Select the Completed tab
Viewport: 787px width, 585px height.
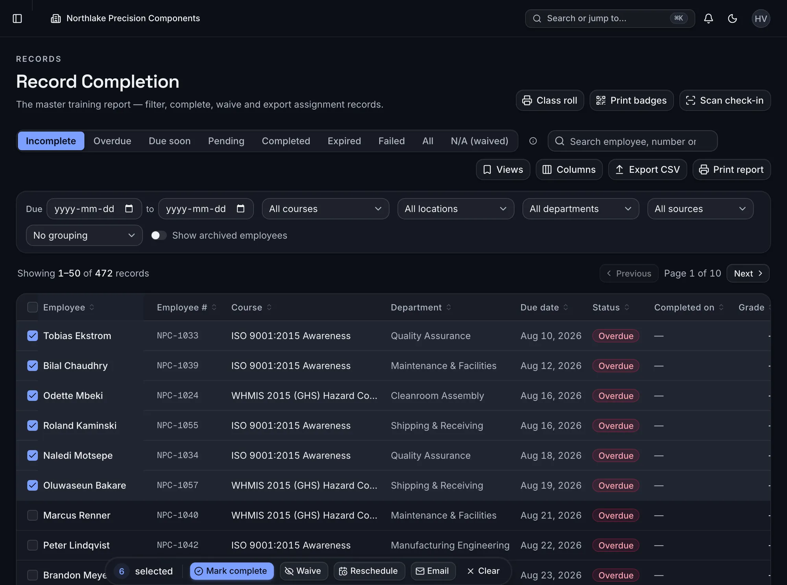(286, 141)
